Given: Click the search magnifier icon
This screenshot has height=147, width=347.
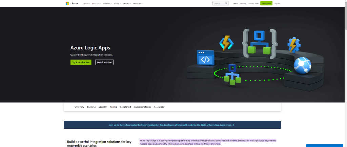Looking at the screenshot, I should coord(226,3).
